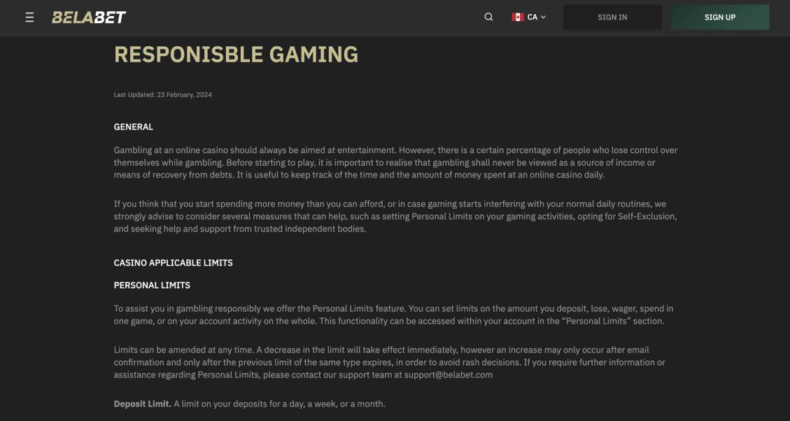Select the GENERAL section heading
This screenshot has width=790, height=421.
click(134, 127)
